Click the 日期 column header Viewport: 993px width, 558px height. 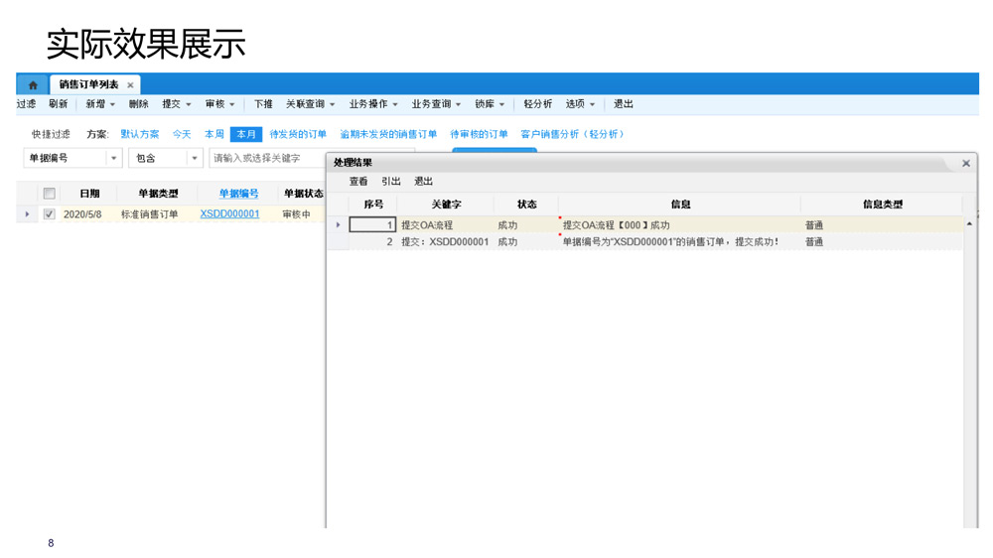click(90, 194)
